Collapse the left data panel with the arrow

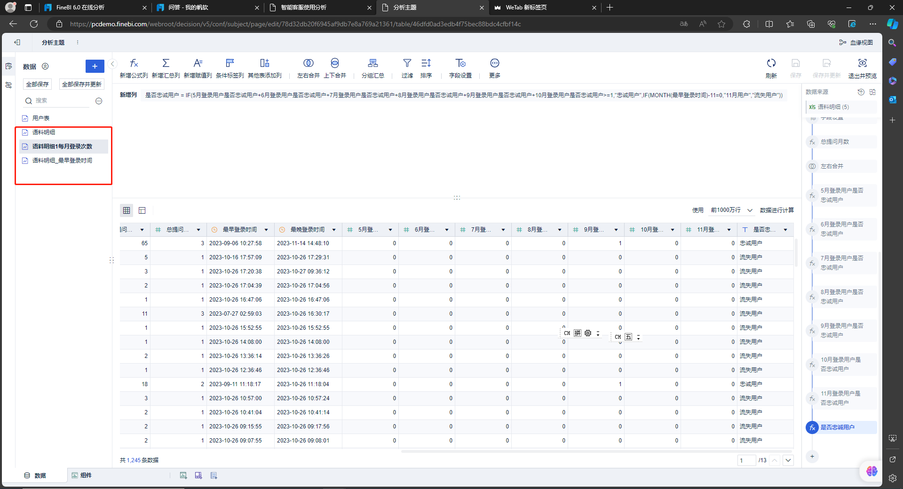pyautogui.click(x=112, y=64)
